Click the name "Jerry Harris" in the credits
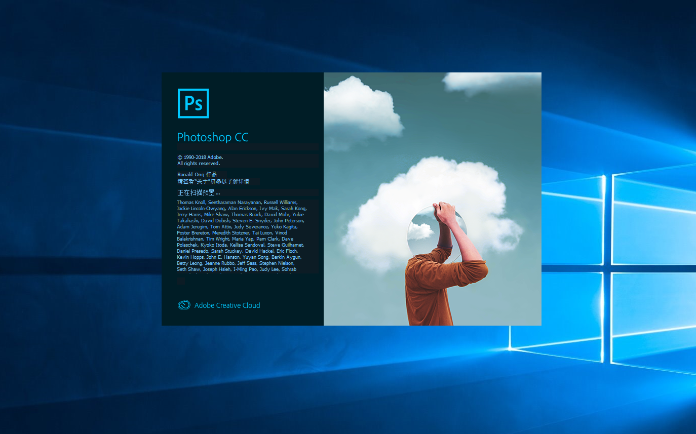The width and height of the screenshot is (696, 434). [189, 215]
